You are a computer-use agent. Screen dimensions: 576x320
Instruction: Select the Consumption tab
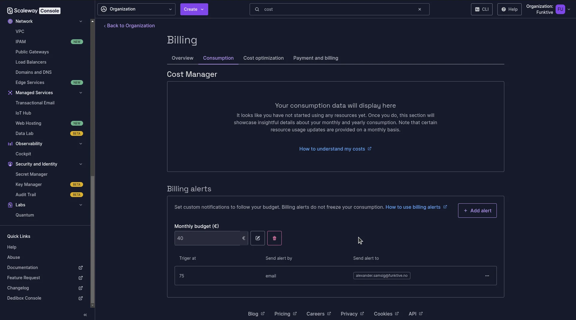coord(218,58)
